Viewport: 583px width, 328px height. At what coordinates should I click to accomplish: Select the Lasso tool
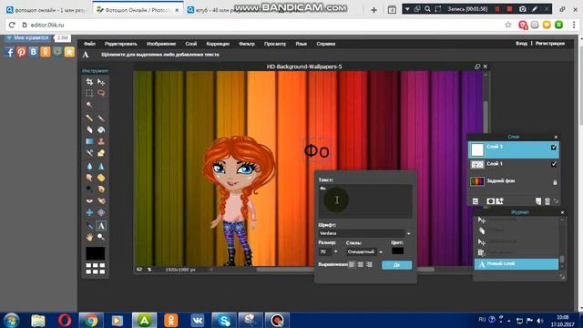point(101,93)
